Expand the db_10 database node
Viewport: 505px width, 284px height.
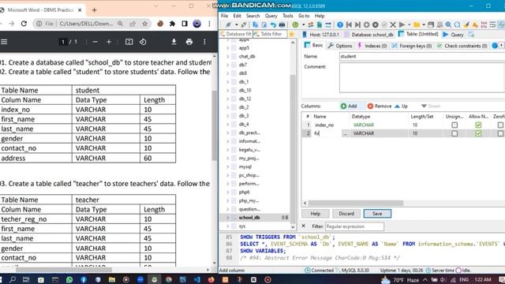[x=228, y=90]
